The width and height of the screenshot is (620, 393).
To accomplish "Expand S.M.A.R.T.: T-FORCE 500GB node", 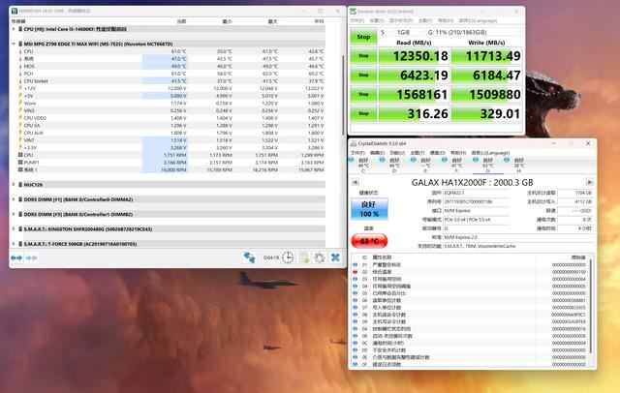I will coord(14,244).
